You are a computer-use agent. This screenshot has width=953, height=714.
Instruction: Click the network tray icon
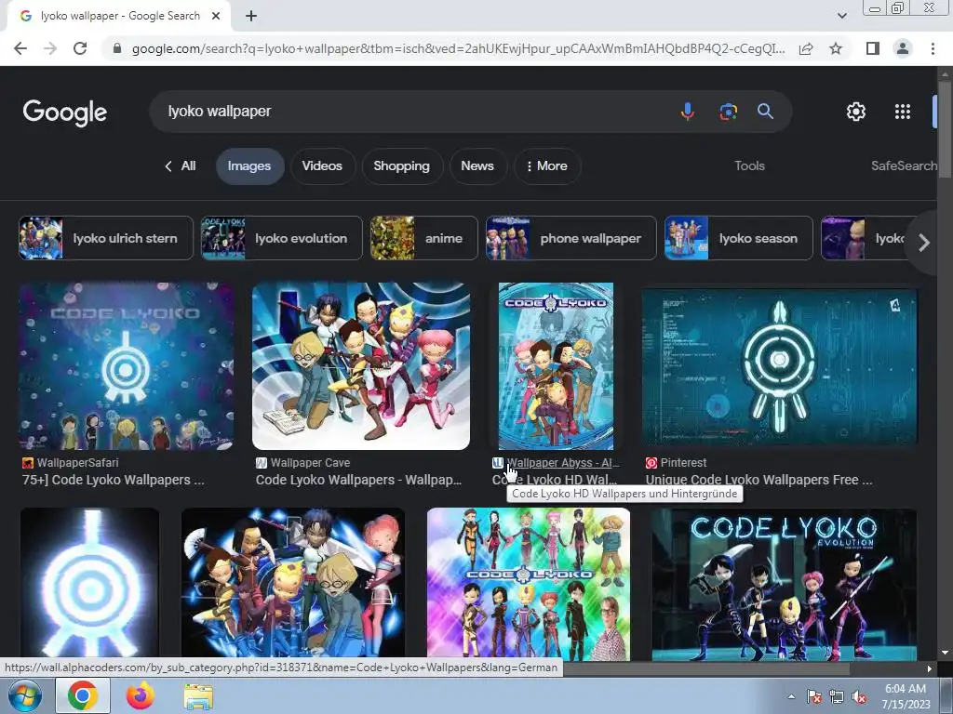pyautogui.click(x=837, y=696)
